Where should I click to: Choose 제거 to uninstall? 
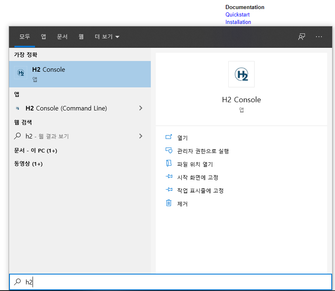[182, 204]
